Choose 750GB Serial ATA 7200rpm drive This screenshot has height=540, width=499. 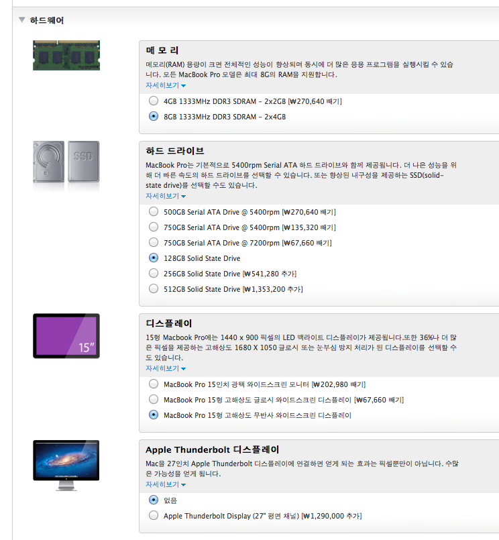[x=154, y=242]
